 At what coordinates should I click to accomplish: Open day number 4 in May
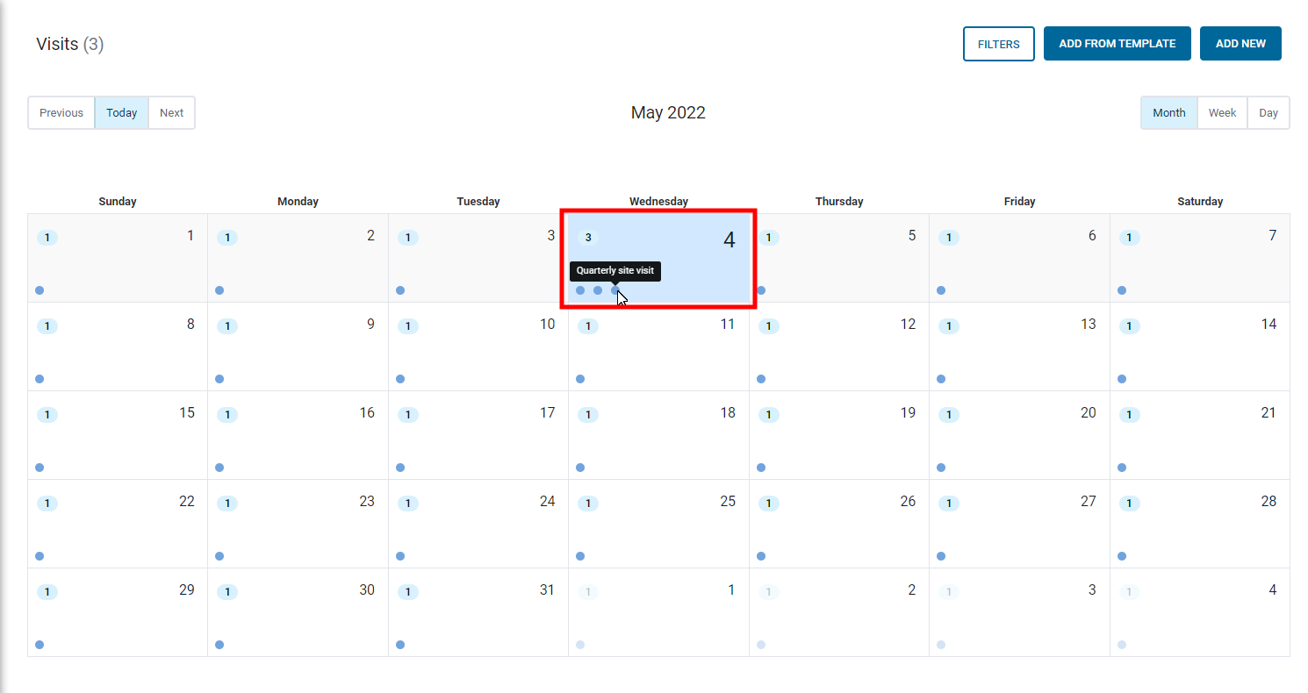(729, 240)
